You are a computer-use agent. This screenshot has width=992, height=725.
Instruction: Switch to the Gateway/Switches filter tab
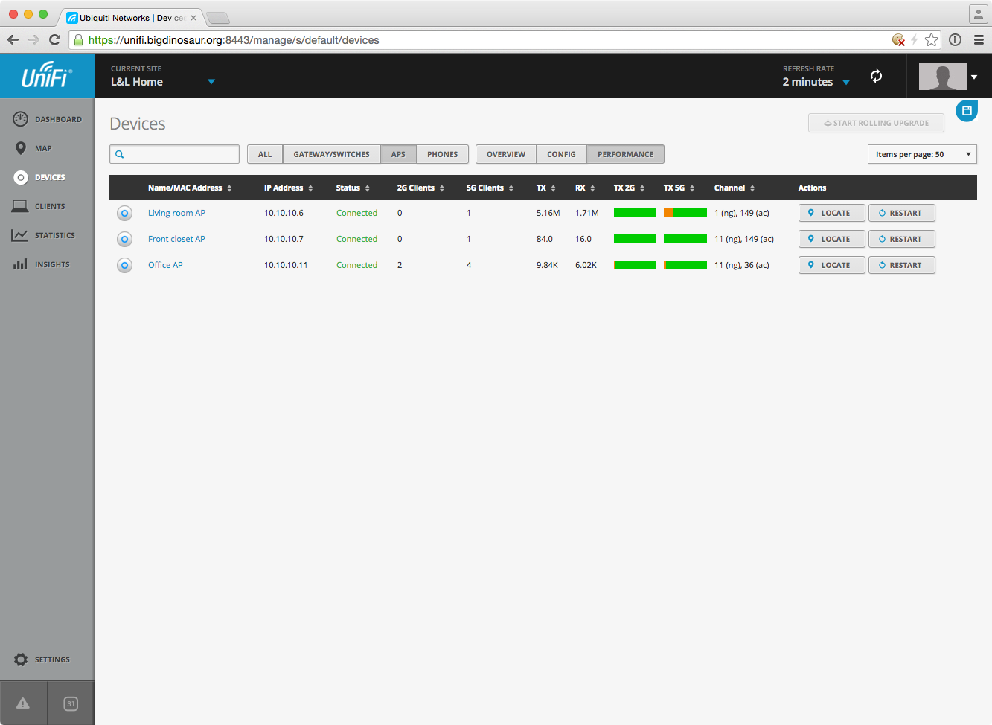331,154
